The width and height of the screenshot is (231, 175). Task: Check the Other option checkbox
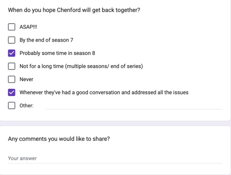coord(12,106)
